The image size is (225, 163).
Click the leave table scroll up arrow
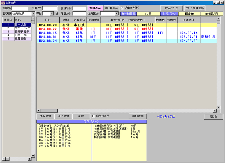pyautogui.click(x=218, y=19)
